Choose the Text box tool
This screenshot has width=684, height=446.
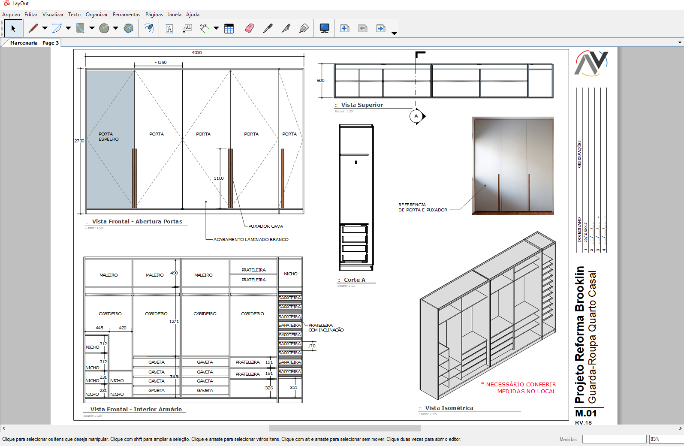click(169, 28)
